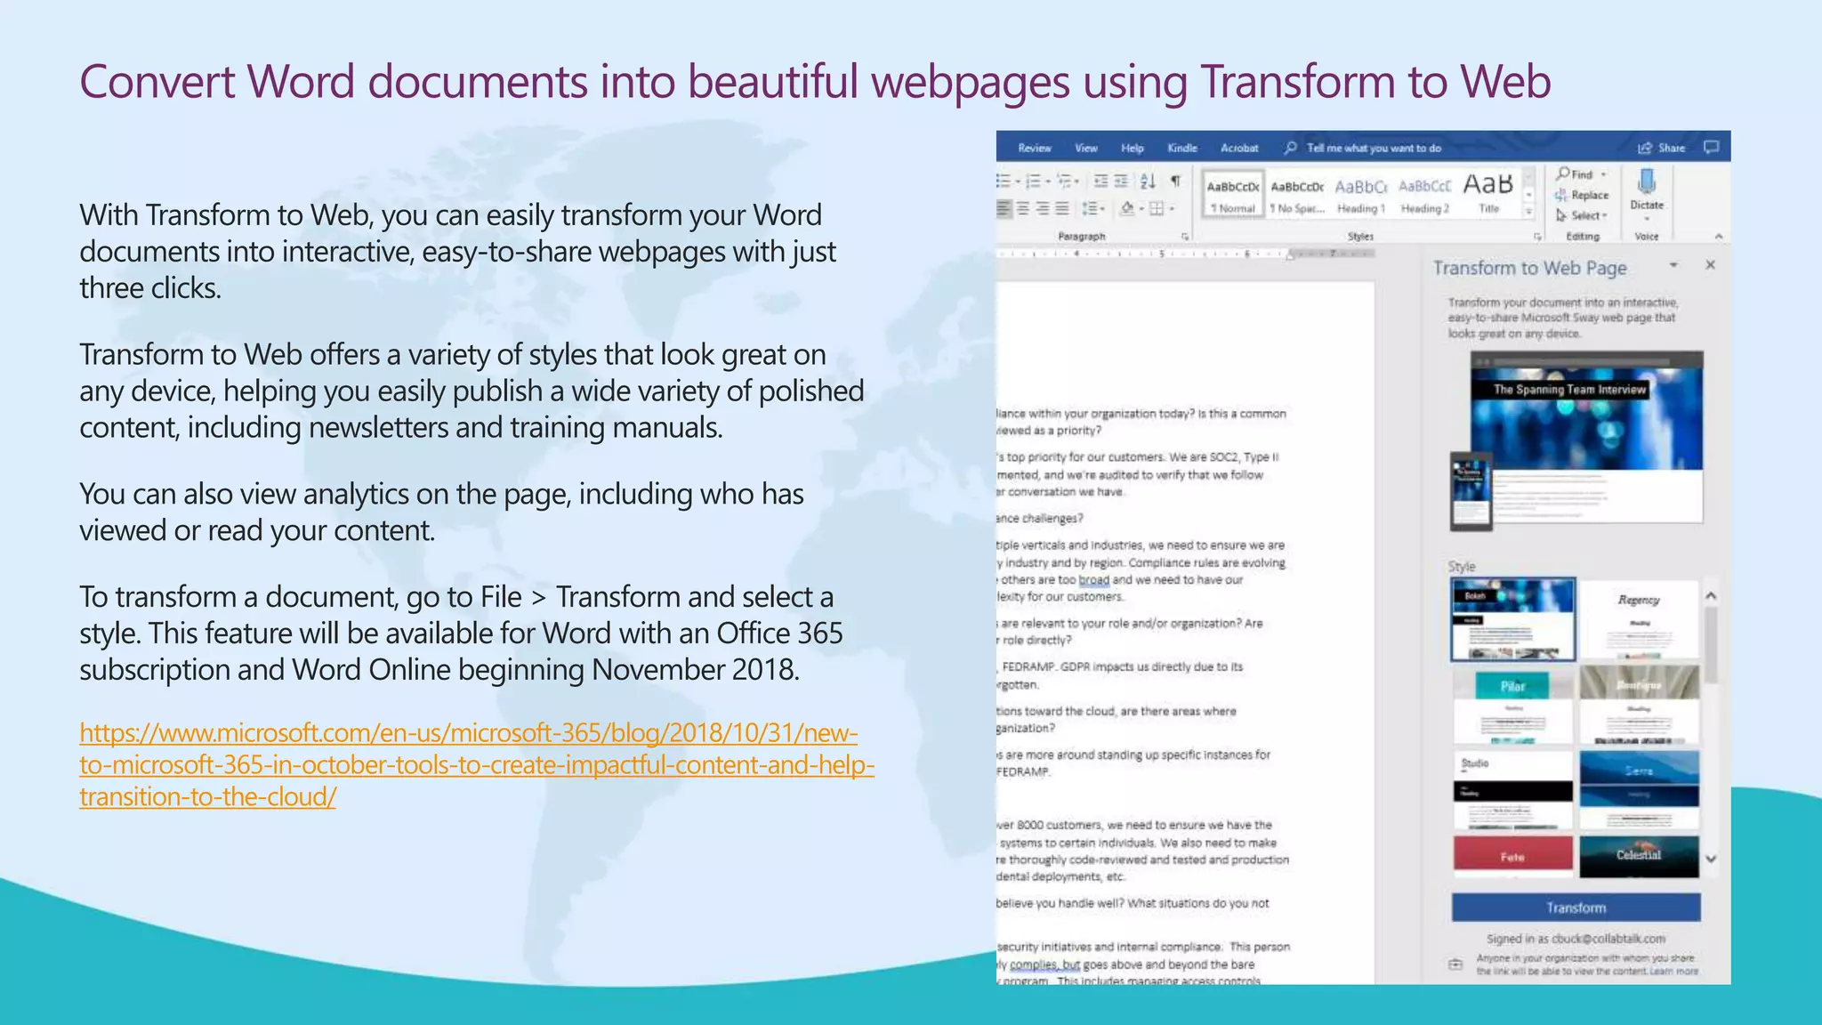
Task: Expand the Styles gallery More arrow
Action: pos(1528,212)
